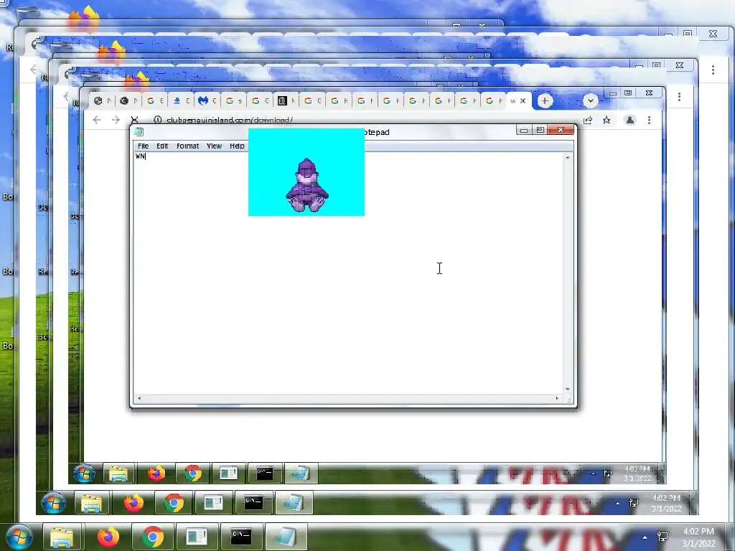Click the Notepad title bar icon
The height and width of the screenshot is (551, 735).
pos(139,132)
